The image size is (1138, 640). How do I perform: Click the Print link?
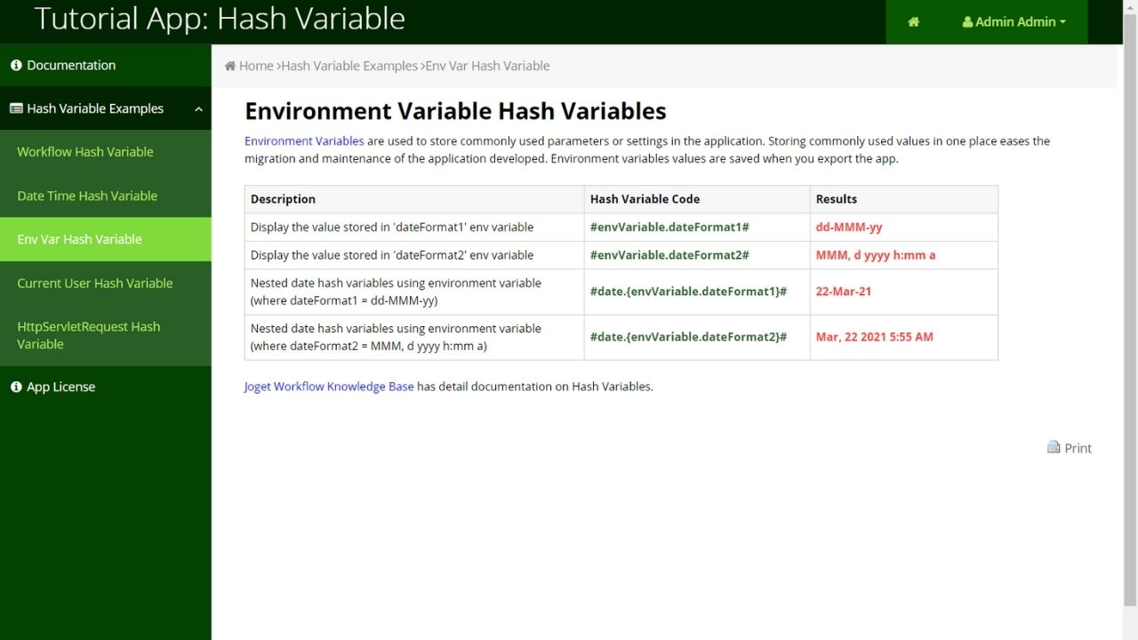click(x=1078, y=448)
